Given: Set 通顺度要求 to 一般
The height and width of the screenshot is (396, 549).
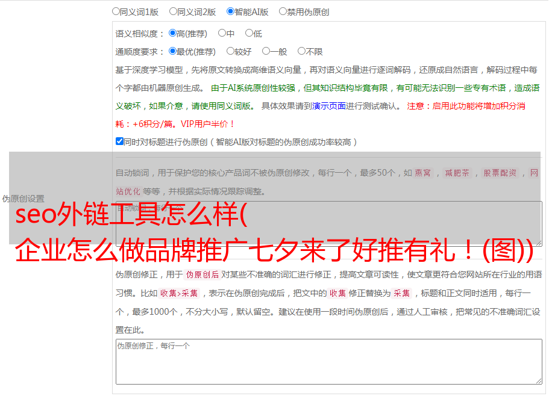Looking at the screenshot, I should tap(266, 51).
